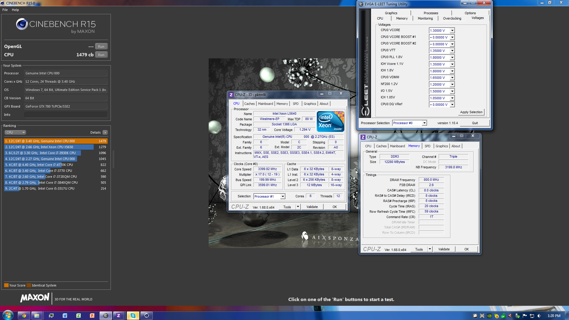Expand ranking Details arrow
The width and height of the screenshot is (569, 320).
[105, 132]
